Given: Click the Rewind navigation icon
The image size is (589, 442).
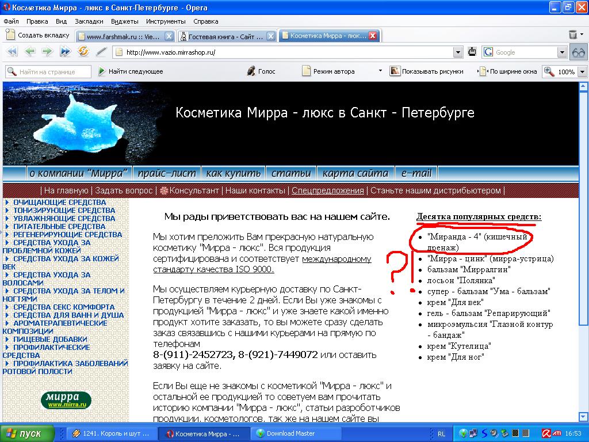Looking at the screenshot, I should coord(12,52).
